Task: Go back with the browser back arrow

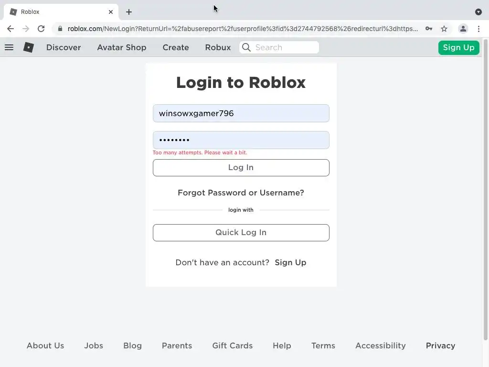Action: pyautogui.click(x=11, y=29)
